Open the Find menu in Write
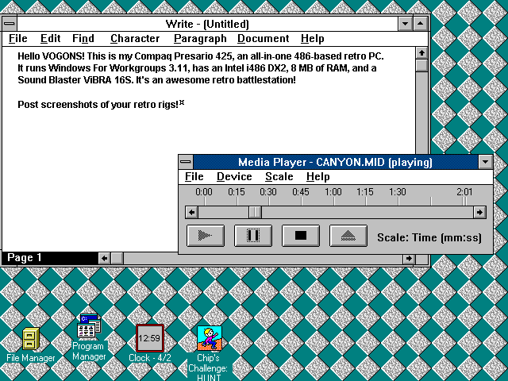Screen dimensions: 508x381 point(83,39)
